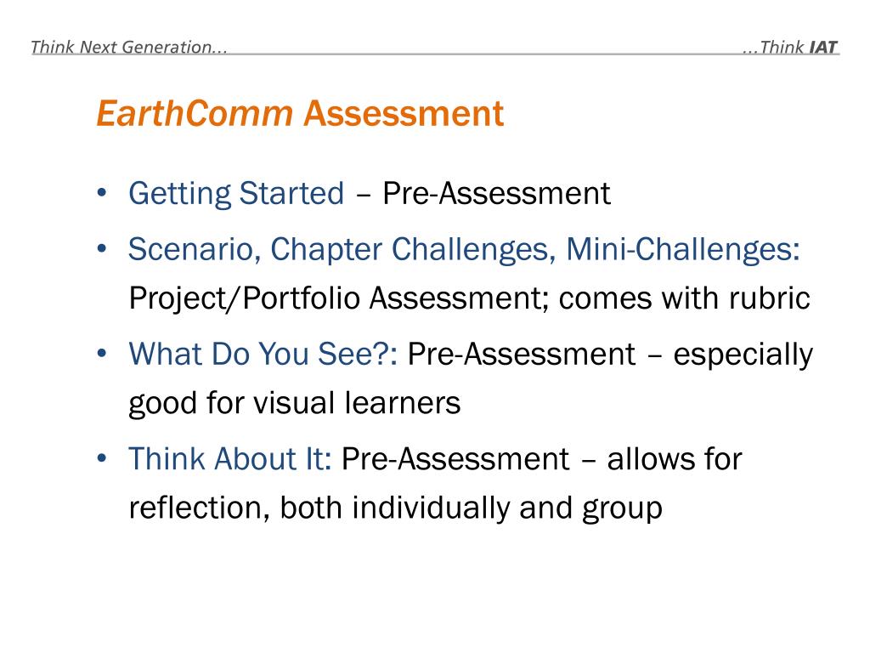Click 'Pre-Assessment' text in first bullet

[x=496, y=194]
